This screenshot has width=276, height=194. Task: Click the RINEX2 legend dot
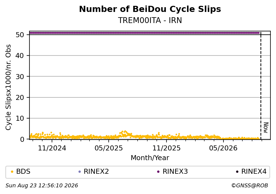point(79,172)
